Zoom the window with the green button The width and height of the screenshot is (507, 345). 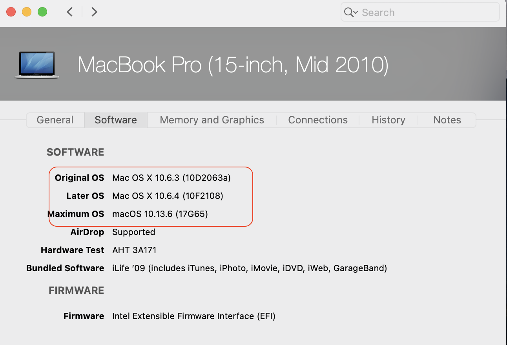[42, 12]
